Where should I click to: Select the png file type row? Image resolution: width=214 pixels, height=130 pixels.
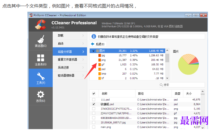(127, 60)
